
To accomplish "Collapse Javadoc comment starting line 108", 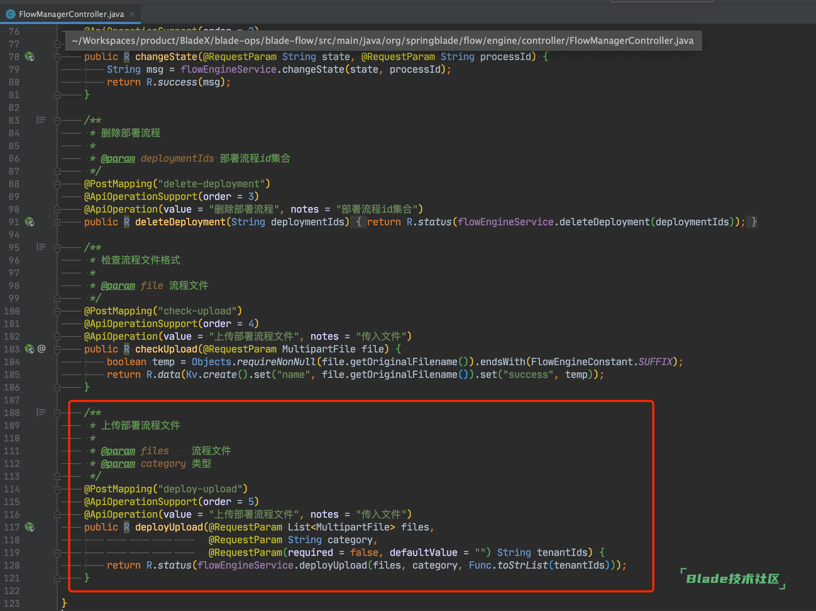I will tap(57, 413).
